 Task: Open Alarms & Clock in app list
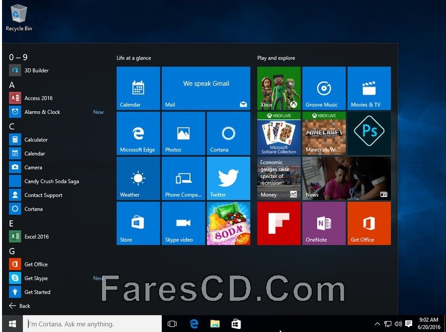[57, 112]
